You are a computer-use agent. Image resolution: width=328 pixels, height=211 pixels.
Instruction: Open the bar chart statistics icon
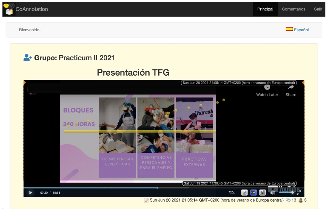262,193
